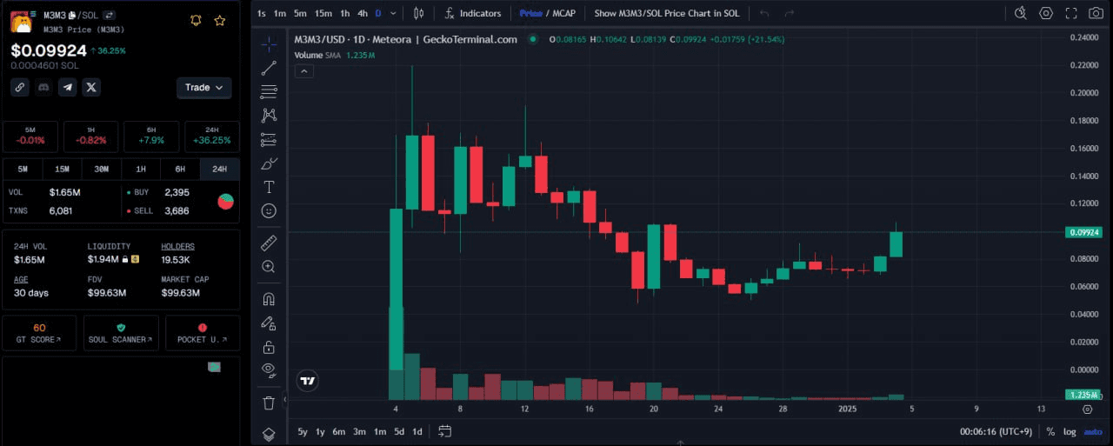Screen dimensions: 1113x446
Task: Click the undo arrow
Action: tap(764, 13)
